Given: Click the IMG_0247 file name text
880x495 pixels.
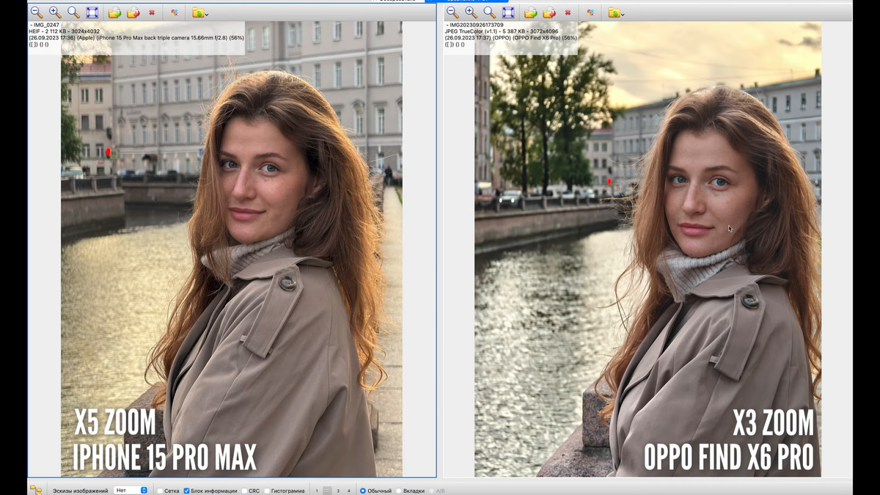Looking at the screenshot, I should (x=45, y=25).
